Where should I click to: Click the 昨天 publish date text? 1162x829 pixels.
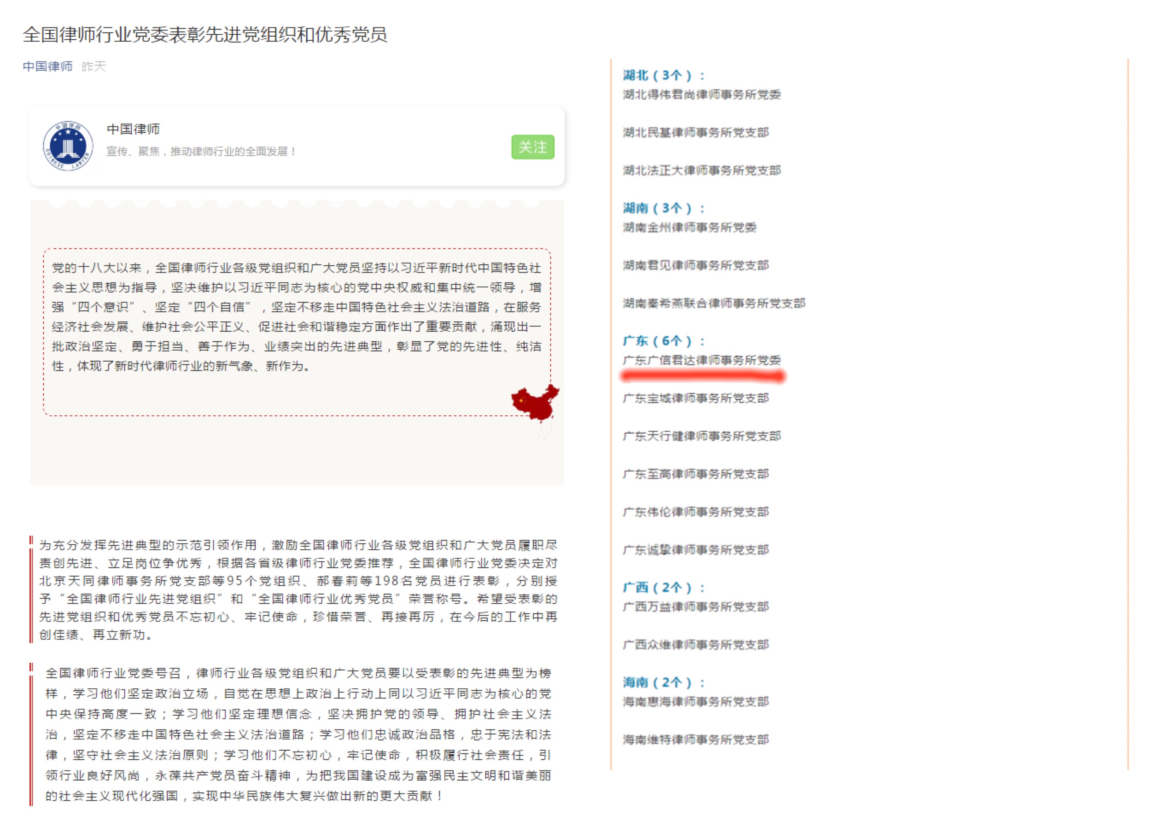[93, 67]
